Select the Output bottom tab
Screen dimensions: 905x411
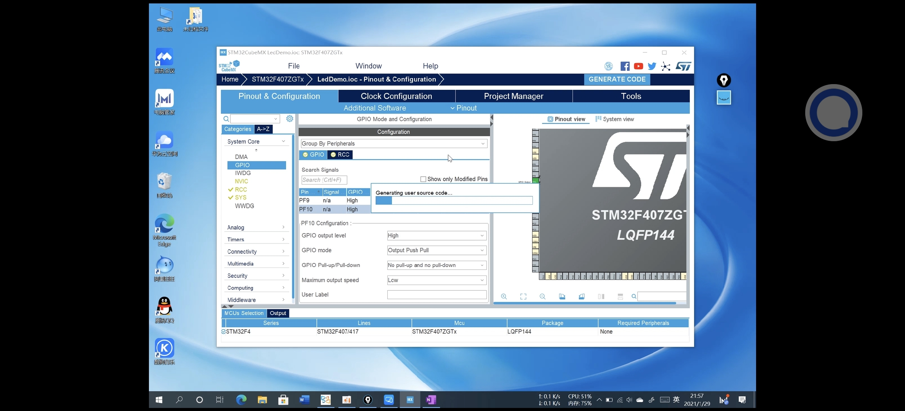point(278,313)
